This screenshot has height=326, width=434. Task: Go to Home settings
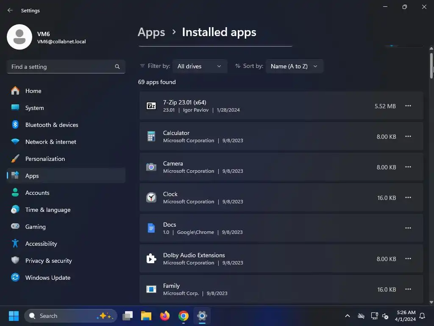pos(66,91)
